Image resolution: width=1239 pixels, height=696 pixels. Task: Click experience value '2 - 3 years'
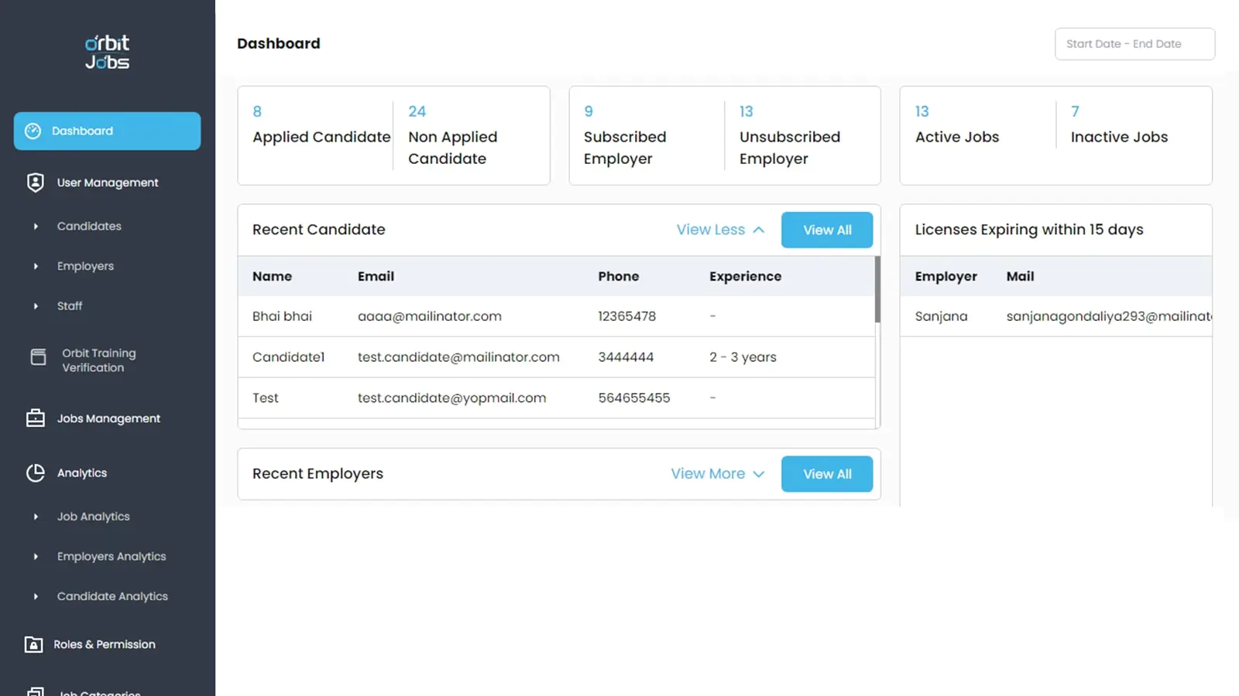coord(743,357)
